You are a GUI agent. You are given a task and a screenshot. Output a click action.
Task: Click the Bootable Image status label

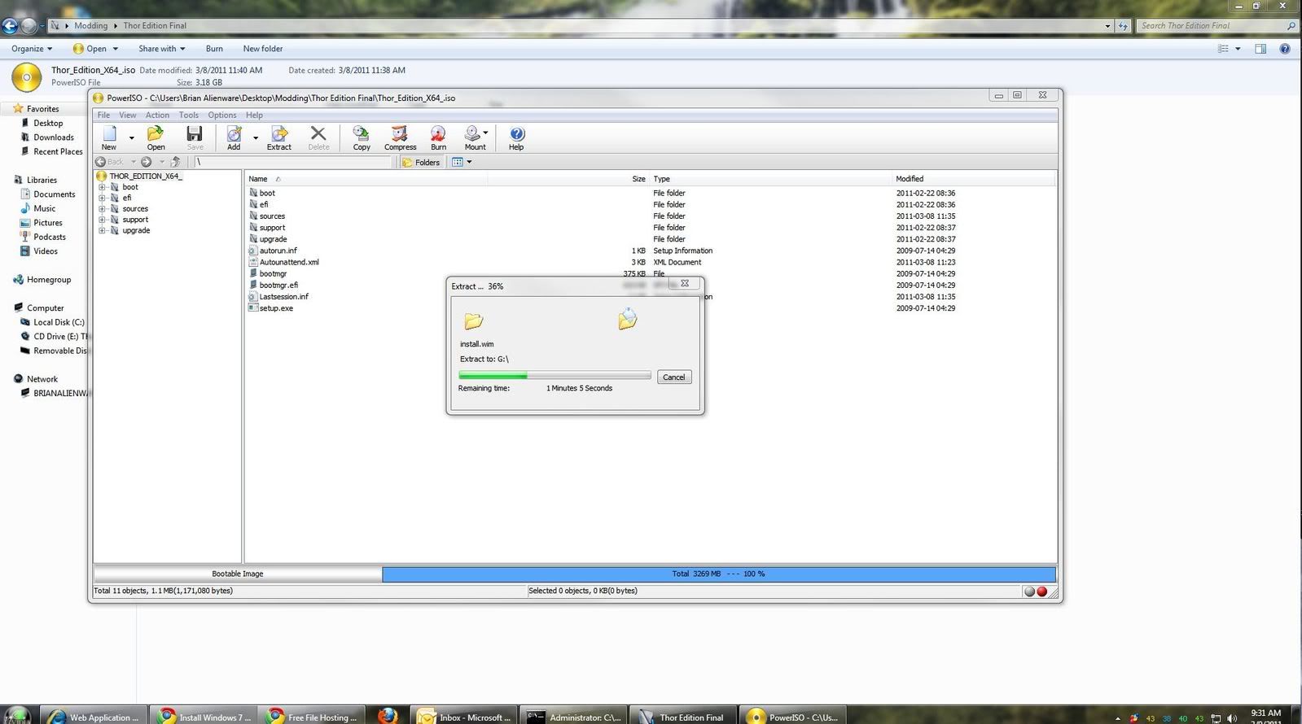point(238,574)
